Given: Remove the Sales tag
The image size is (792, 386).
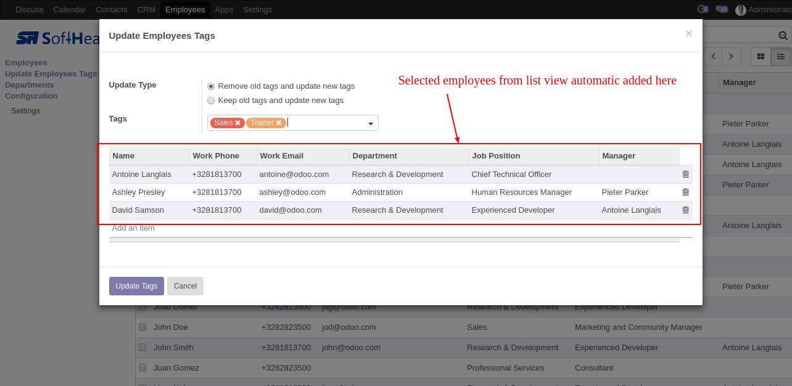Looking at the screenshot, I should point(237,123).
